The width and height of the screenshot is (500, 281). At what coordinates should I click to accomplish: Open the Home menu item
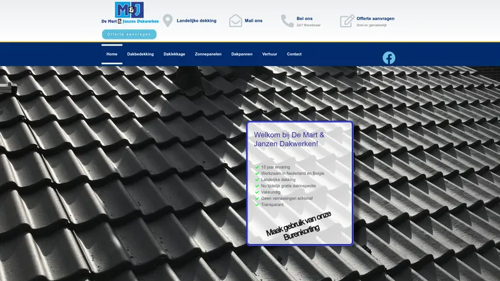pos(112,54)
